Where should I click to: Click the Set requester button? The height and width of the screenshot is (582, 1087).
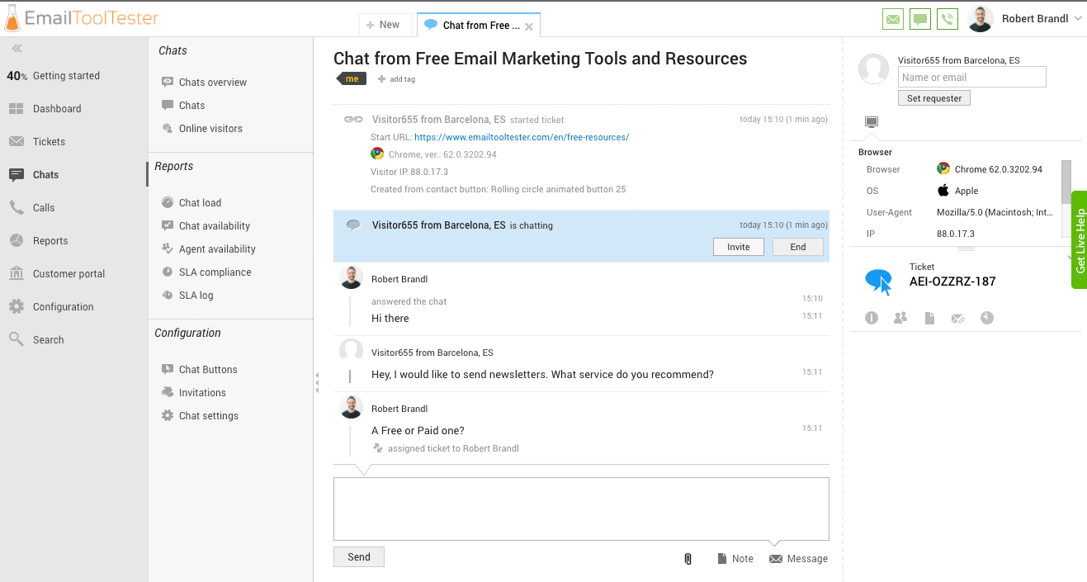tap(934, 98)
